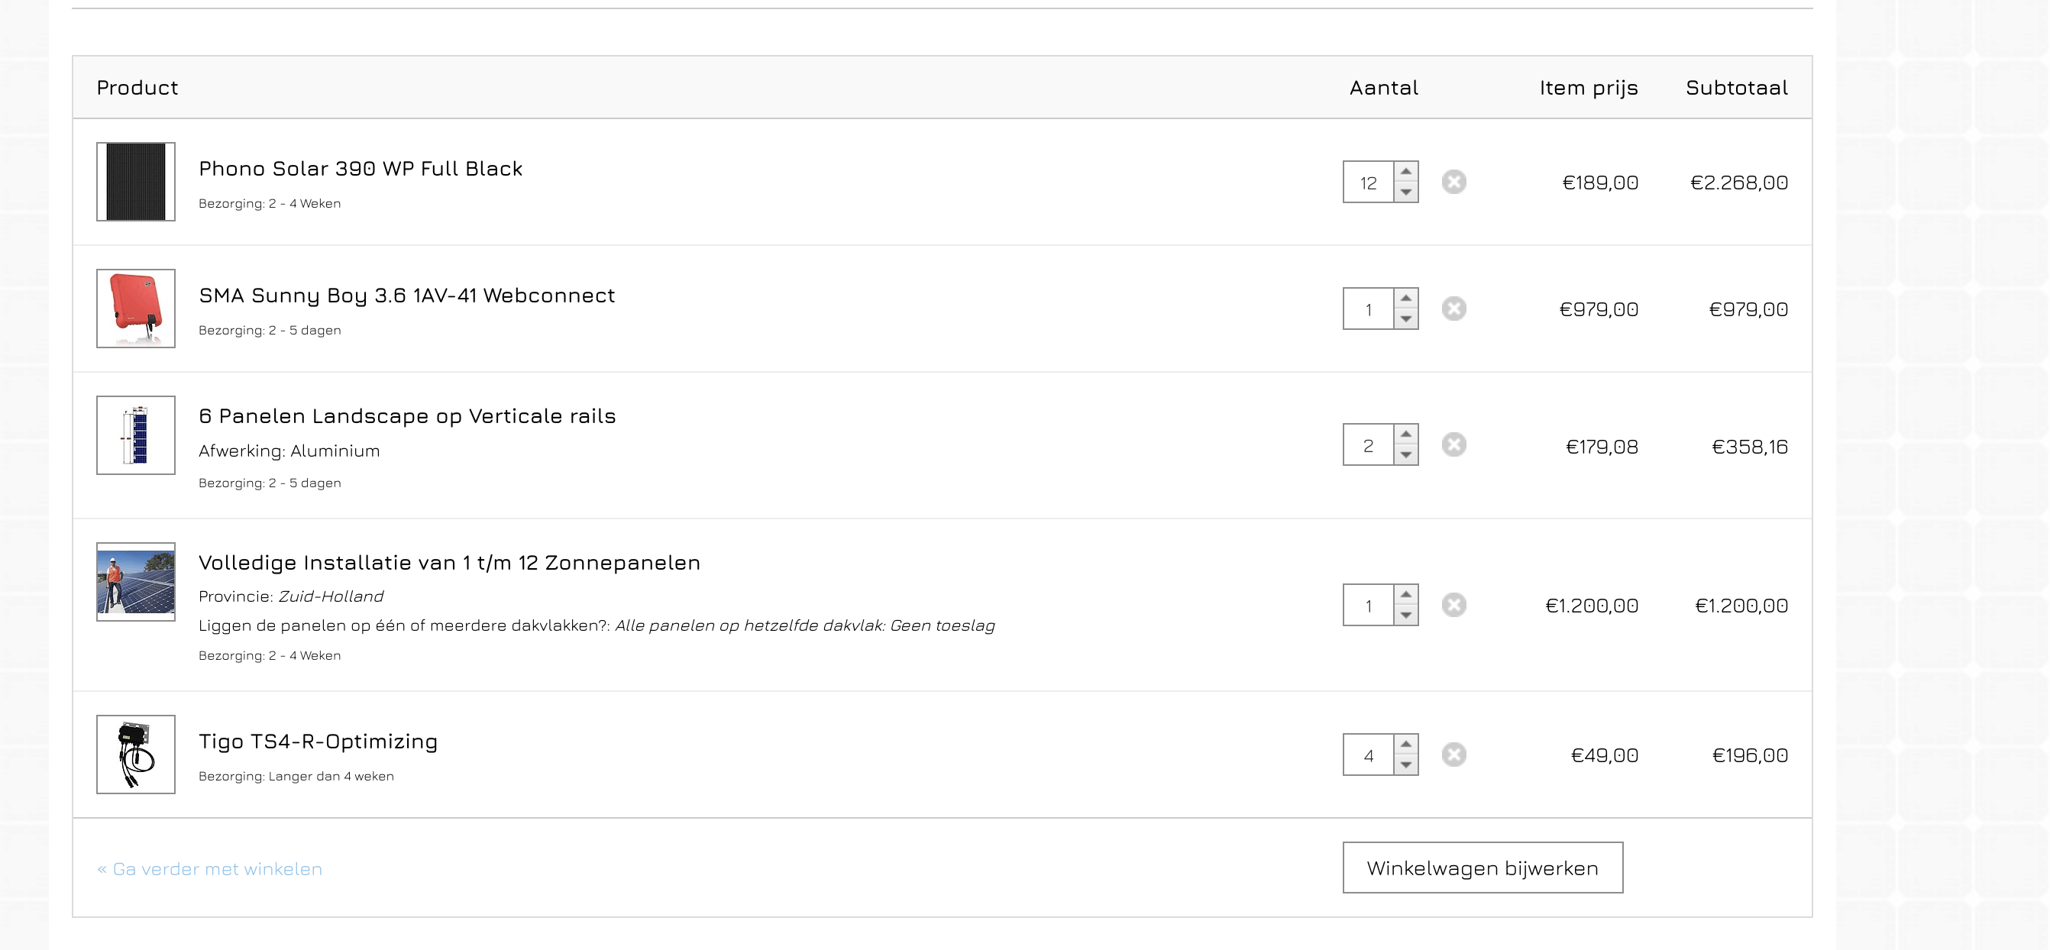Viewport: 2050px width, 950px height.
Task: Focus the Tigo optimizer quantity input
Action: pyautogui.click(x=1368, y=755)
